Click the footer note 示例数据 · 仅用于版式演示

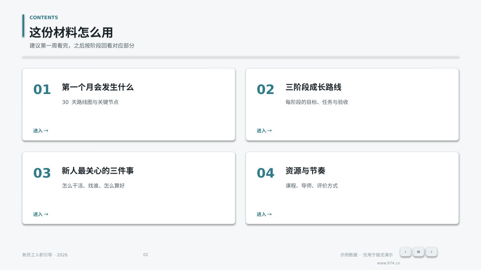[x=366, y=255]
